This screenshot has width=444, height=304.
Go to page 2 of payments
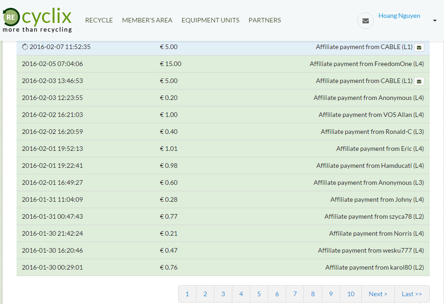pos(205,294)
